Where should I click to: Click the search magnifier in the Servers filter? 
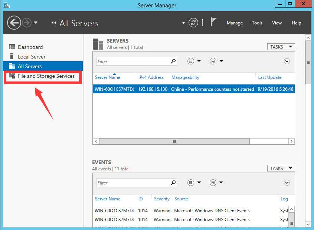click(x=173, y=61)
